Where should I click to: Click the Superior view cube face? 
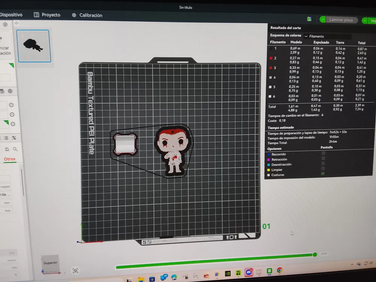tap(50, 263)
